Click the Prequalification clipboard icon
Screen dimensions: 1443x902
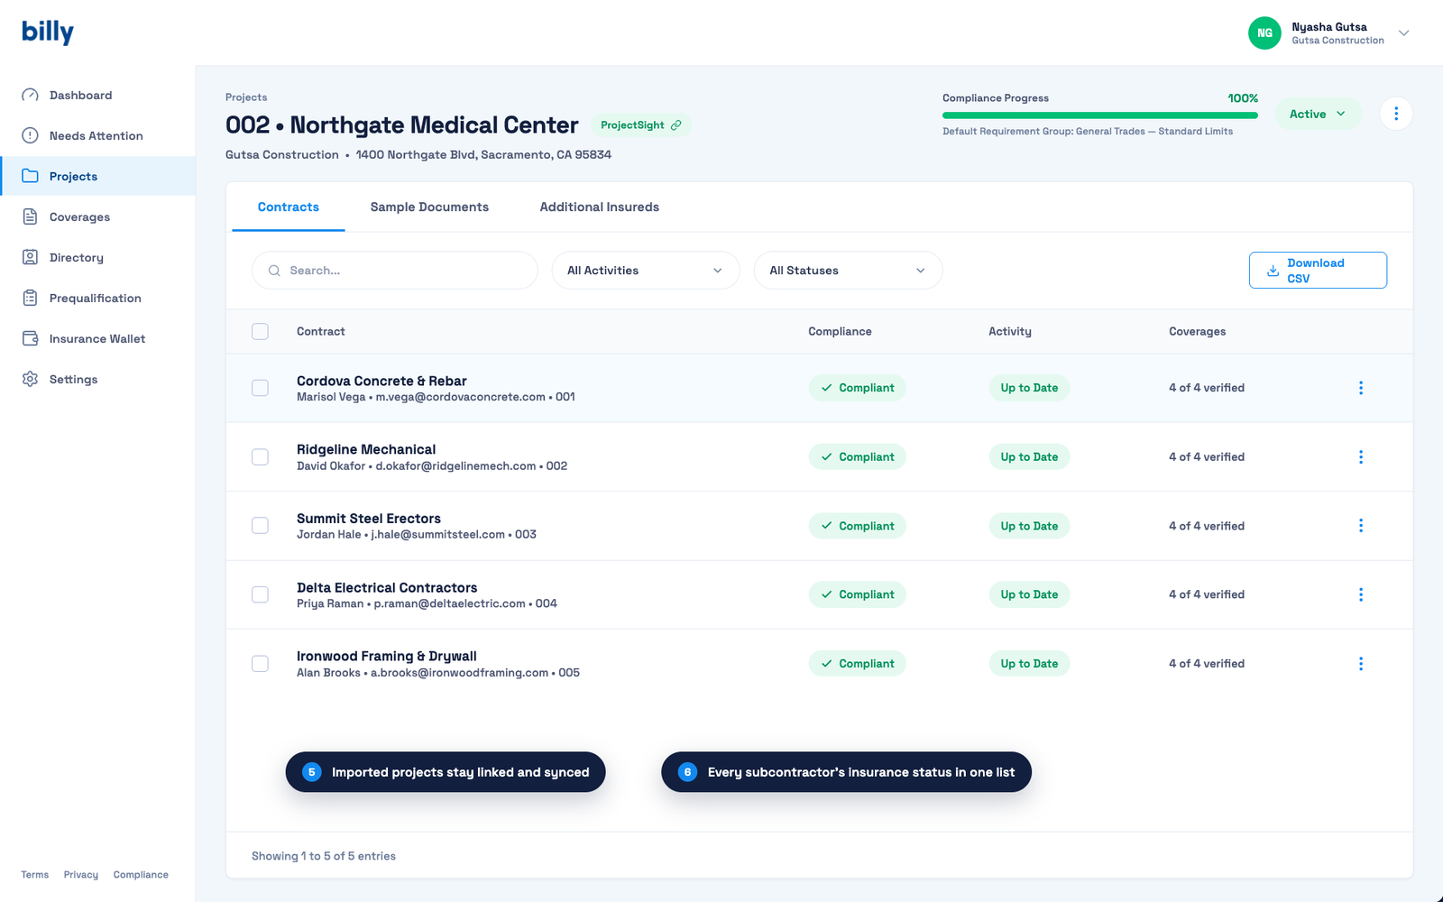[x=30, y=298]
